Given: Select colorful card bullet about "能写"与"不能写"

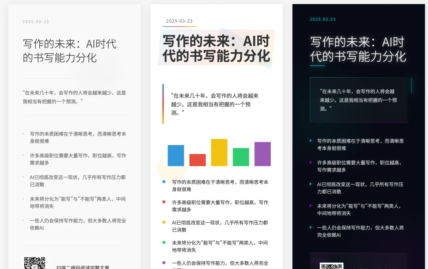Looking at the screenshot, I should pyautogui.click(x=220, y=246).
